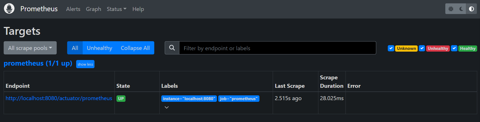480x122 pixels.
Task: Open the Status dropdown menu
Action: pyautogui.click(x=116, y=9)
